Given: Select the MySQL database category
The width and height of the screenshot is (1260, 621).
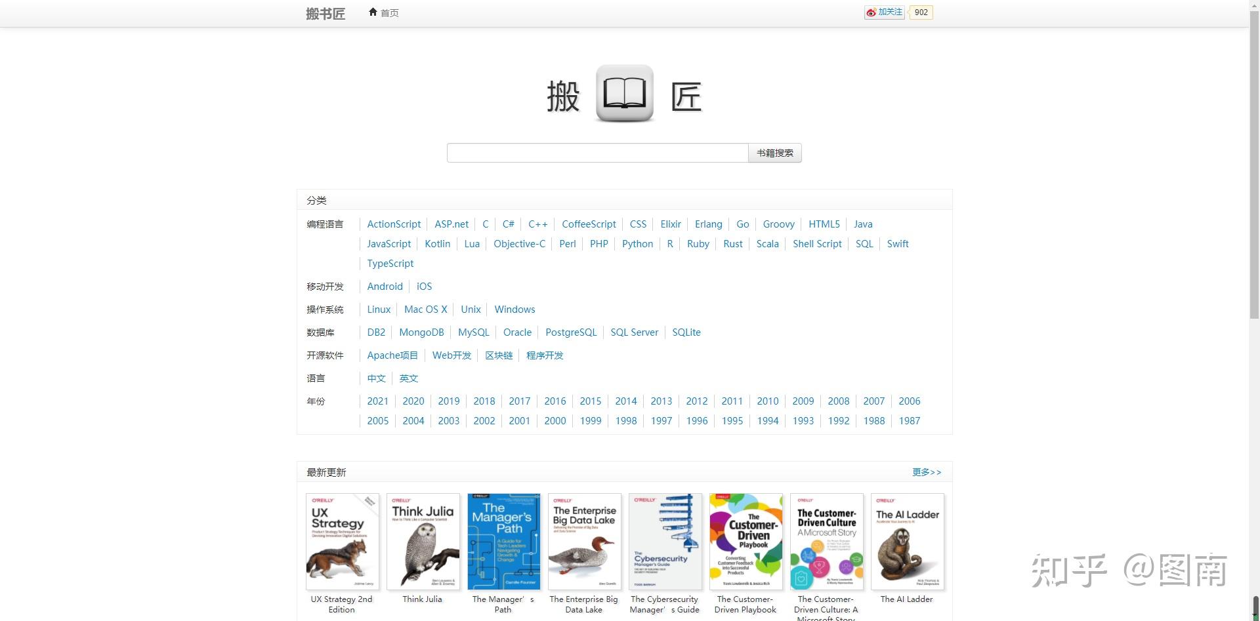Looking at the screenshot, I should tap(473, 332).
